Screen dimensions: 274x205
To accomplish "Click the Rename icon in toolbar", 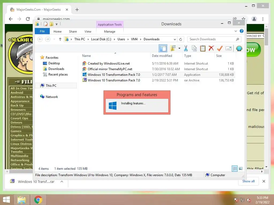I will click(x=229, y=48).
